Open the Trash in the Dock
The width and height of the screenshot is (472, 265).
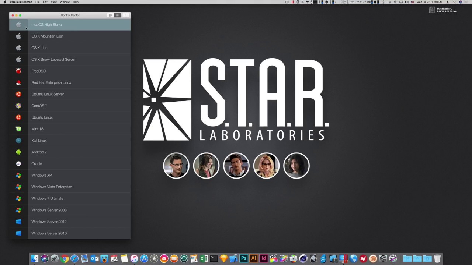pyautogui.click(x=437, y=259)
